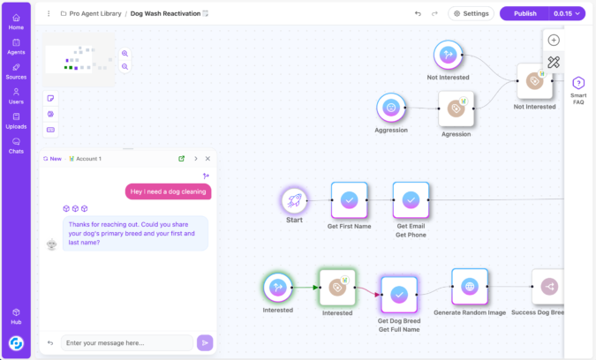Open Smart FAQ panel

click(578, 90)
